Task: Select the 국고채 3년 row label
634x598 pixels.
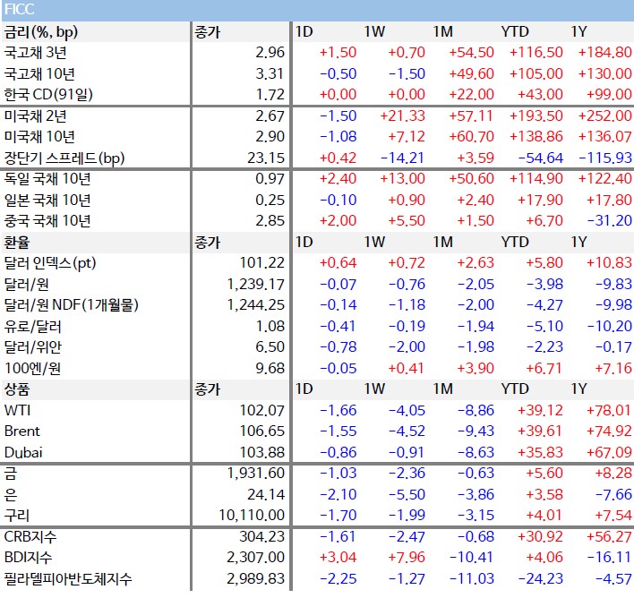Action: [x=35, y=53]
